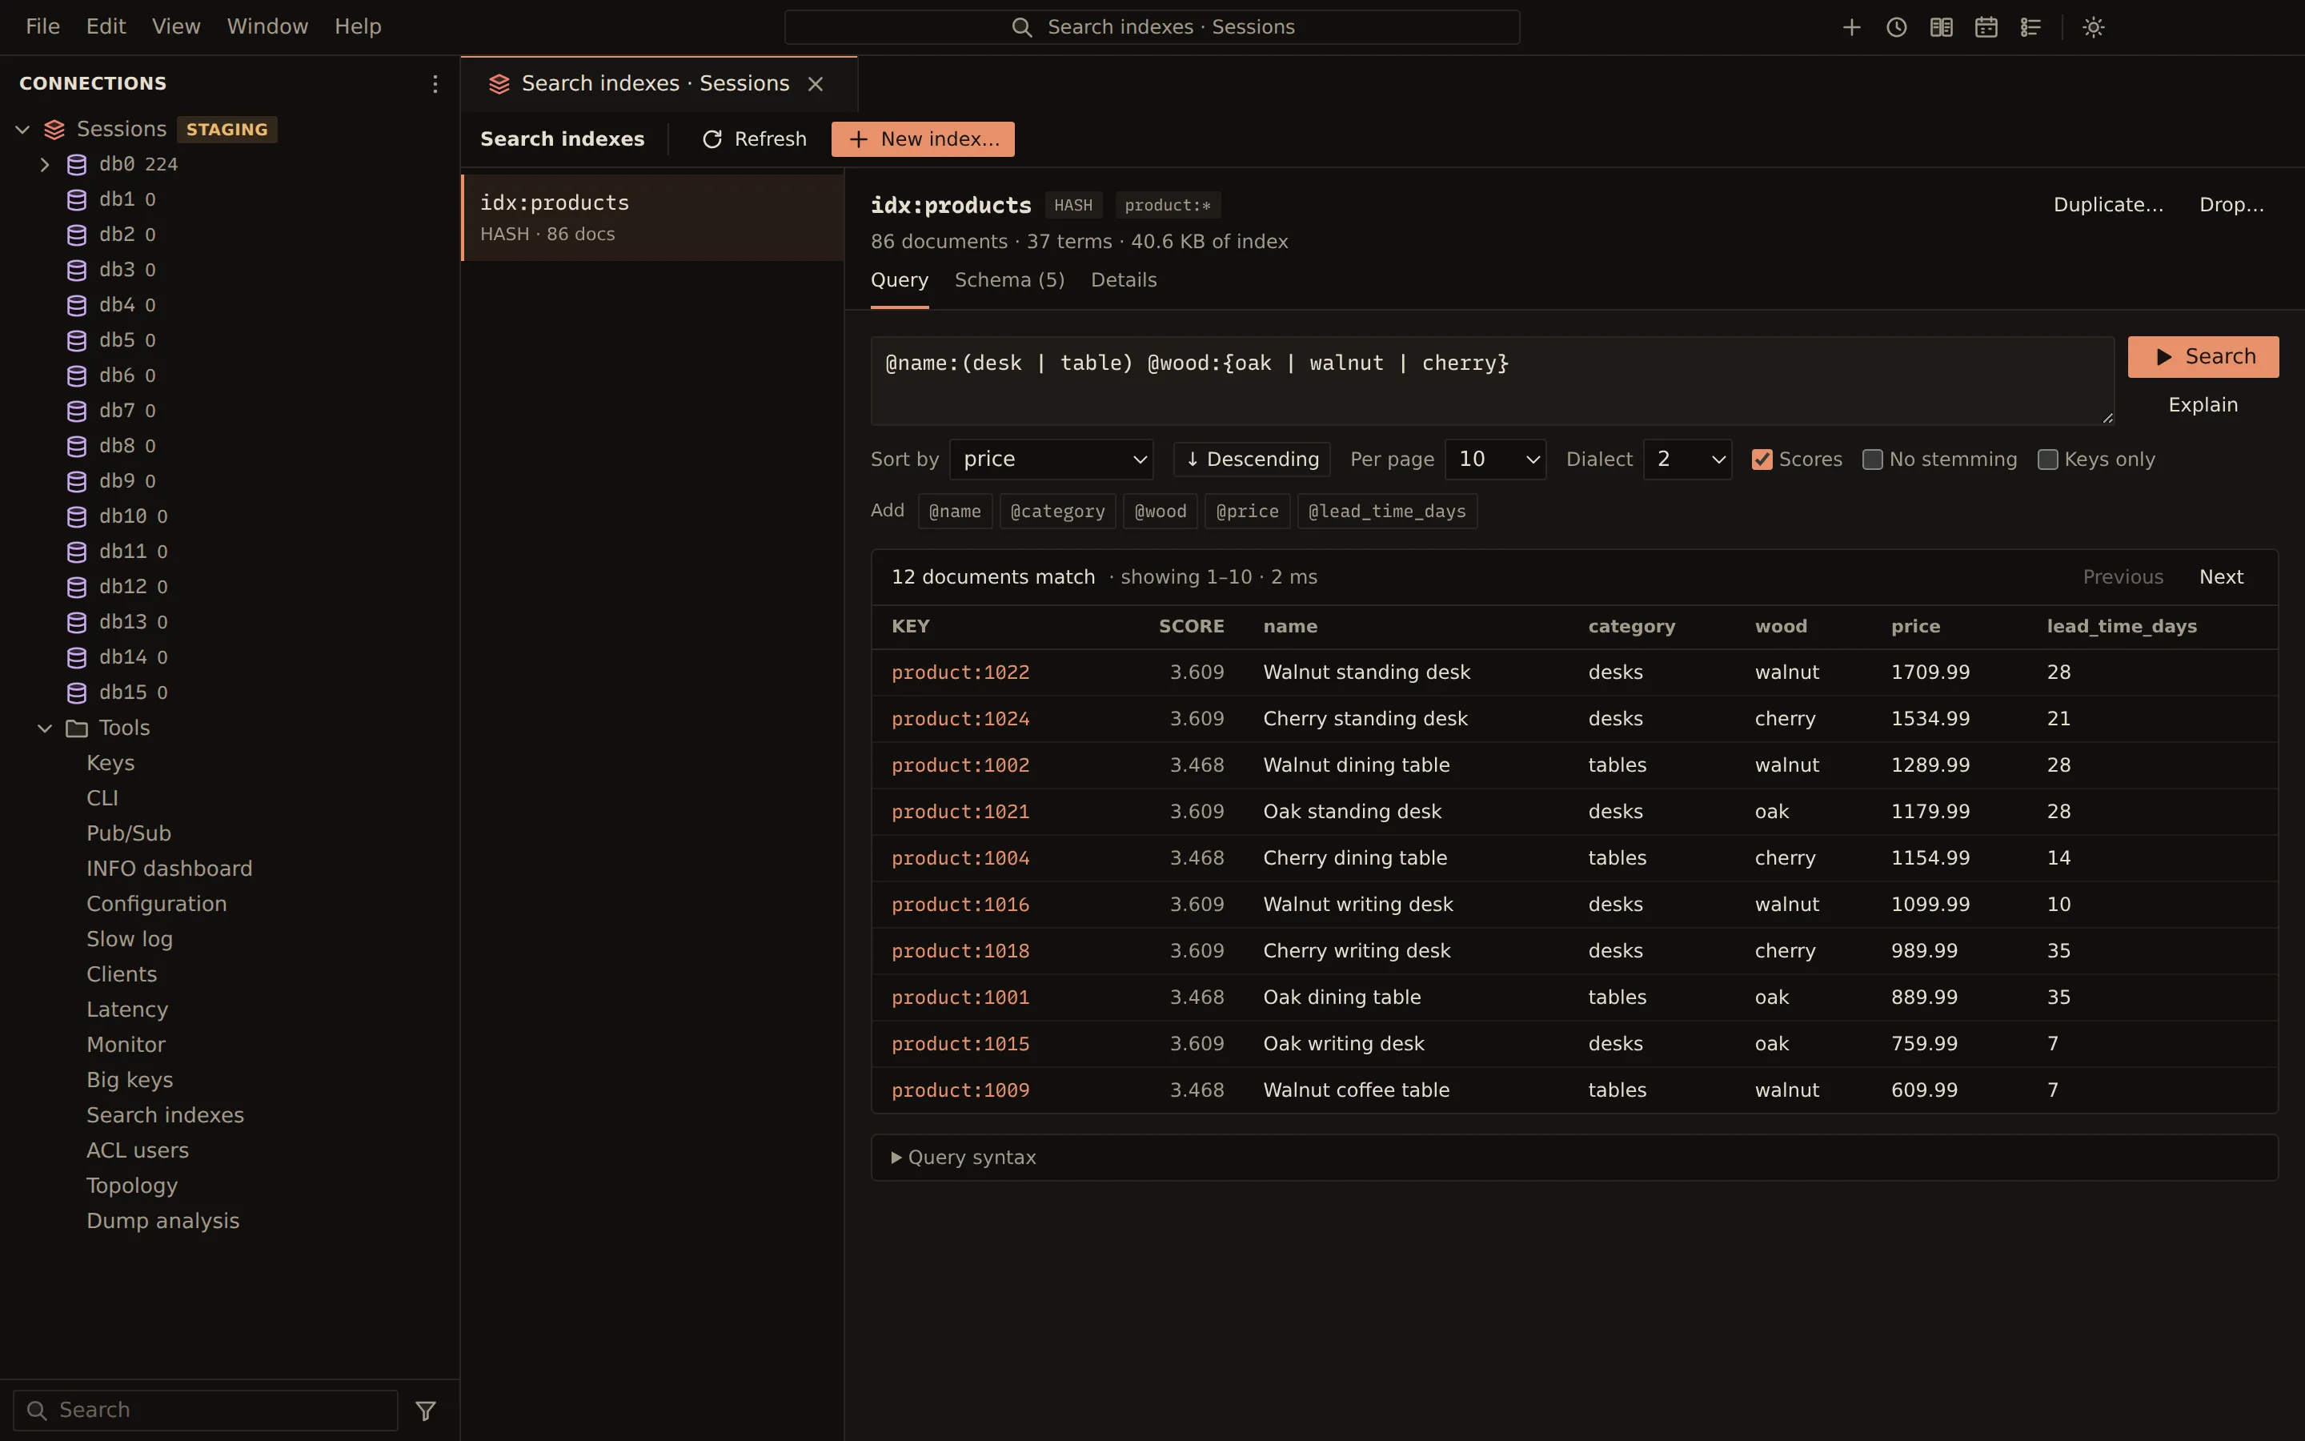Click the Explain button
The image size is (2305, 1441).
click(2203, 405)
